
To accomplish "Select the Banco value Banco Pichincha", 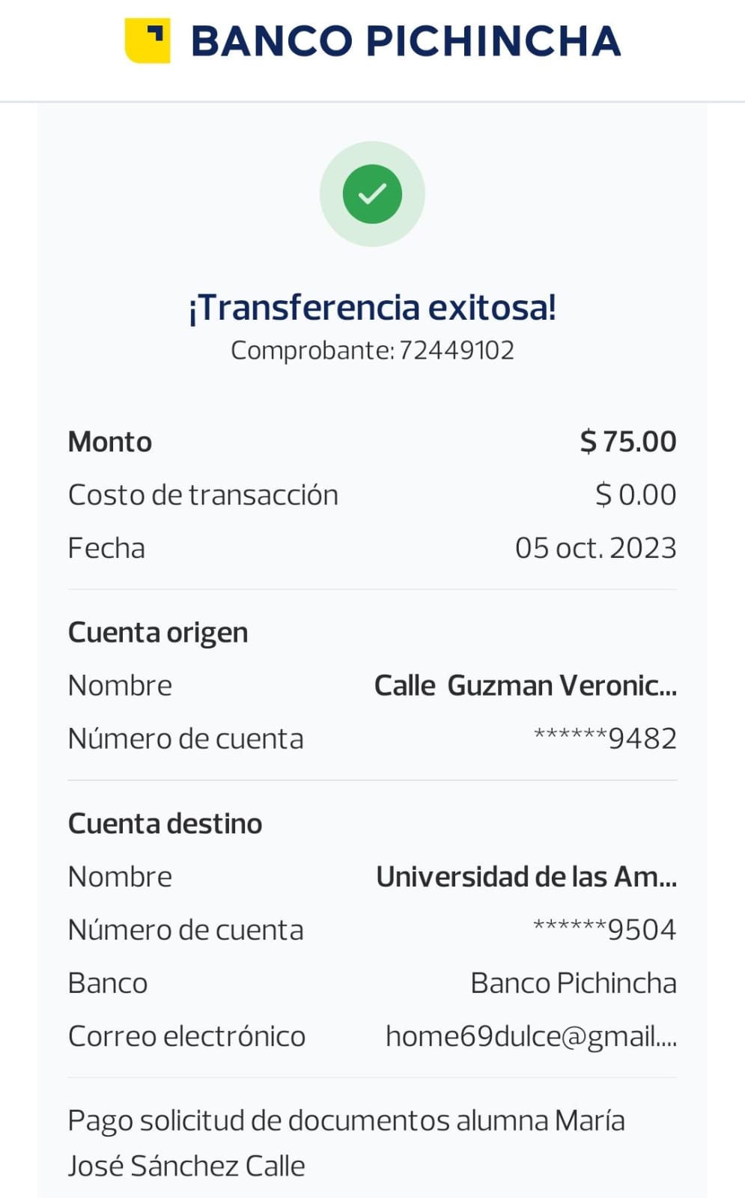I will tap(573, 983).
